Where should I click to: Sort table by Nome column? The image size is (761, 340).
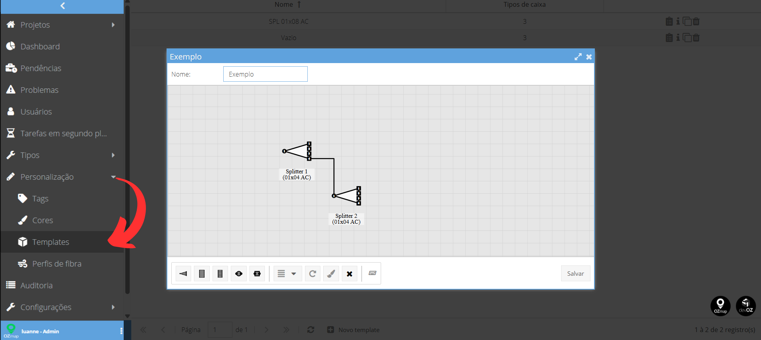click(288, 5)
